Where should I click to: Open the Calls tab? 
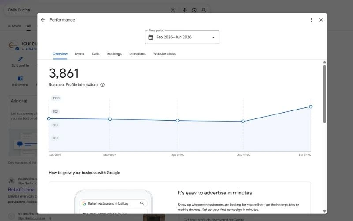click(96, 53)
